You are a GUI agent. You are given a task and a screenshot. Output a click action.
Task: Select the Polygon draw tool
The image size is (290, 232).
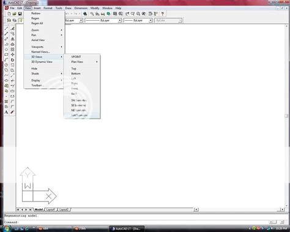click(x=6, y=50)
